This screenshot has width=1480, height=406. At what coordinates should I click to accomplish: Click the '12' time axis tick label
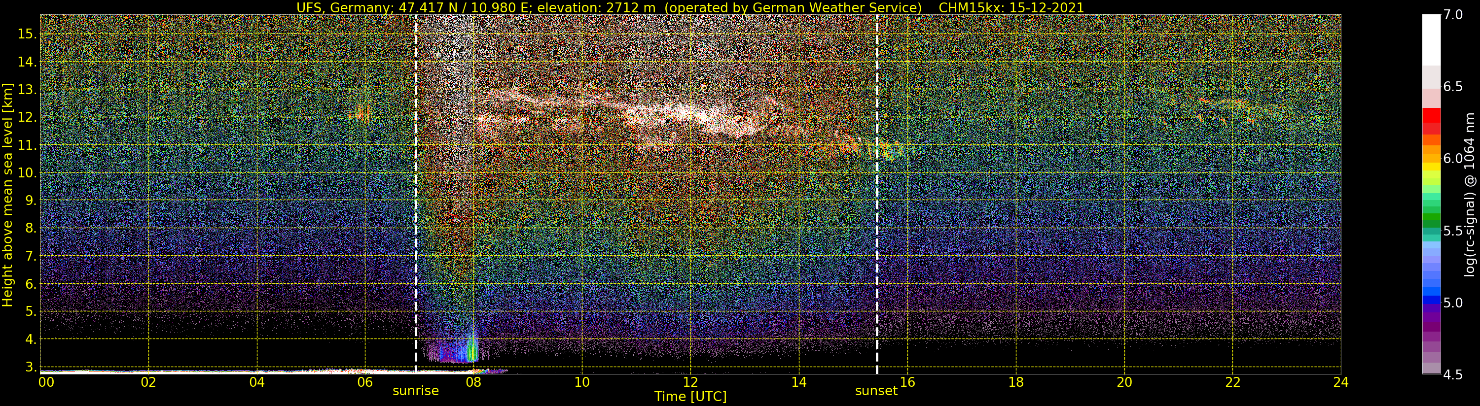690,382
